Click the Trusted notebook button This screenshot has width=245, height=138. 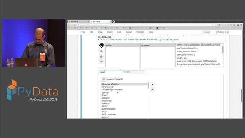(x=207, y=32)
